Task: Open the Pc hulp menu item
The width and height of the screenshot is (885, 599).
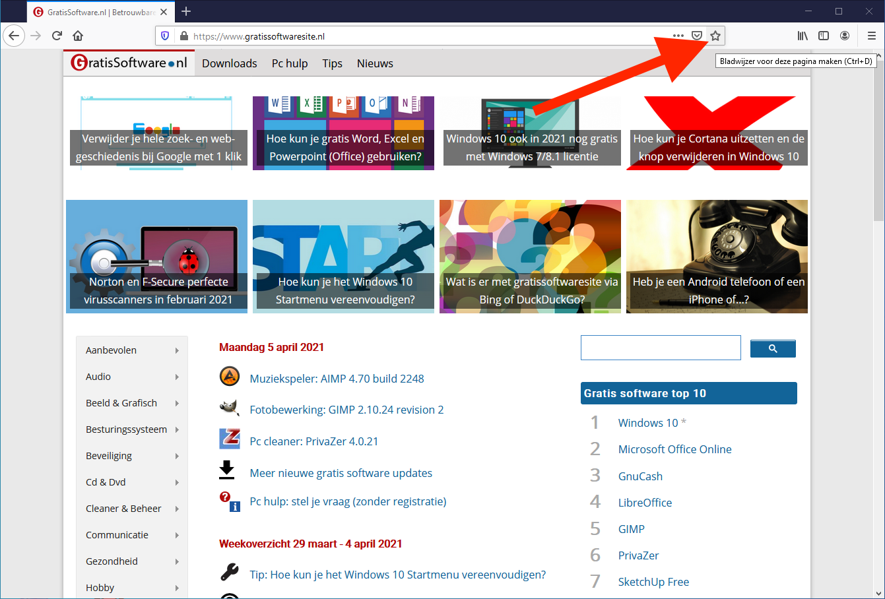Action: (x=290, y=63)
